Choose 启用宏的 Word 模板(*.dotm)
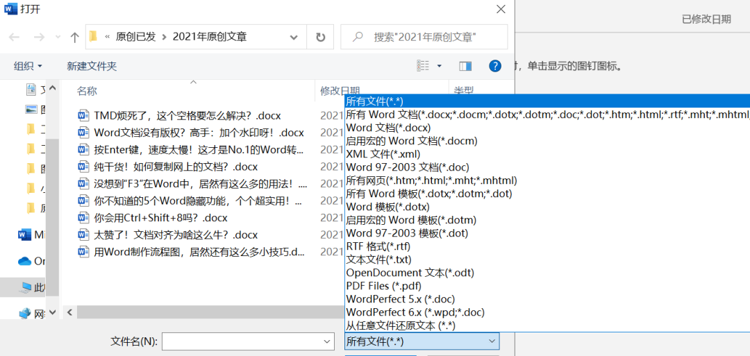 (547, 220)
